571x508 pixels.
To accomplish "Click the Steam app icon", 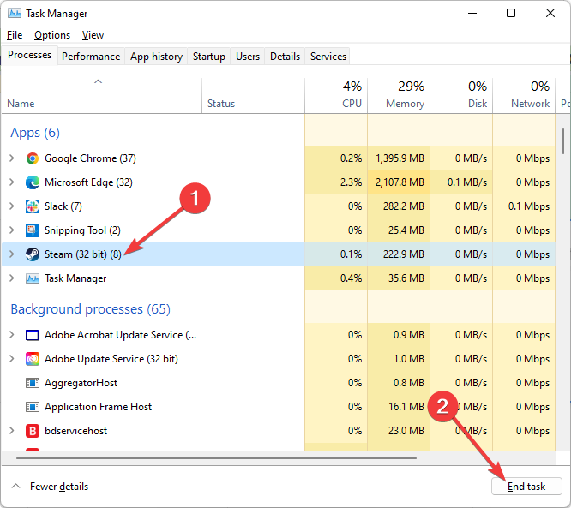I will tap(33, 254).
